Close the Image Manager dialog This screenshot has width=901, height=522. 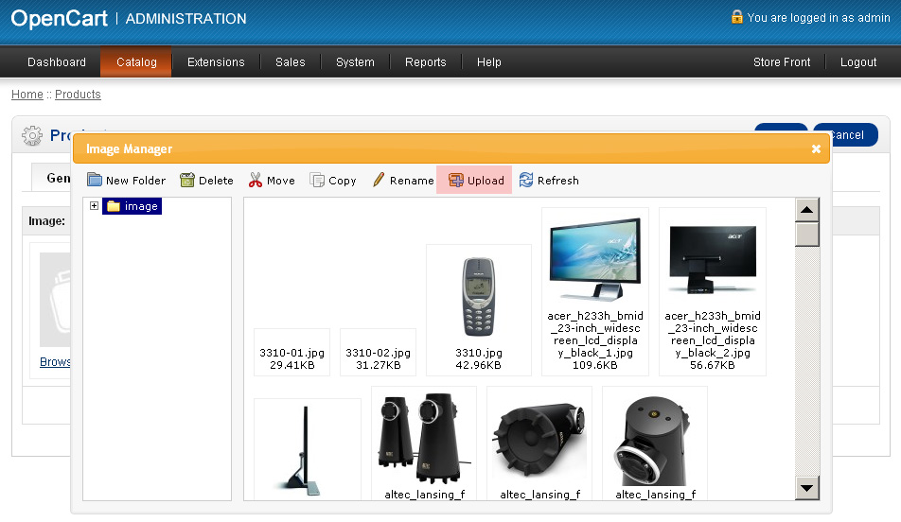816,148
